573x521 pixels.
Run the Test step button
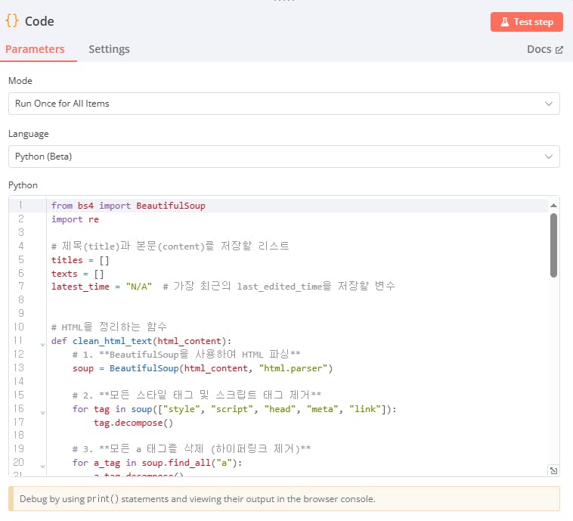[527, 22]
